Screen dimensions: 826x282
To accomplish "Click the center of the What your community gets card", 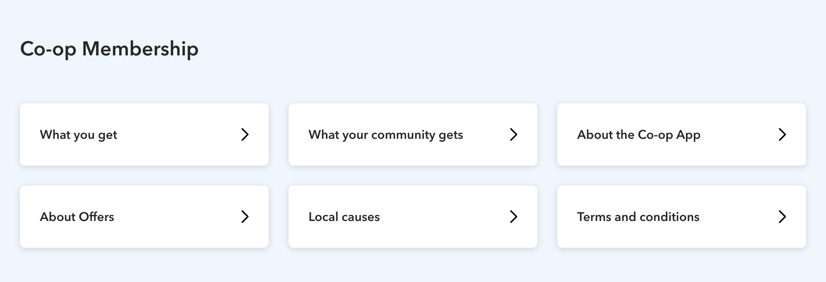I will tap(413, 134).
